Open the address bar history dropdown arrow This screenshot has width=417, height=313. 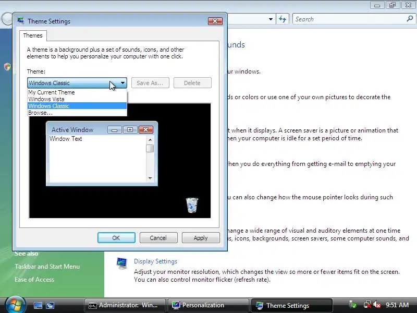pos(271,19)
